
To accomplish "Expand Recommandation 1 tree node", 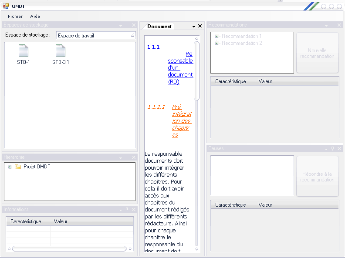I will (216, 37).
